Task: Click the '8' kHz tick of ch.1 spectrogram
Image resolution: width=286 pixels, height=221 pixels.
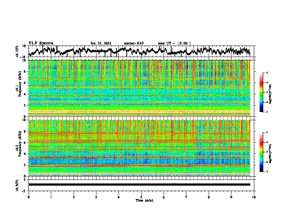Action: (25, 71)
